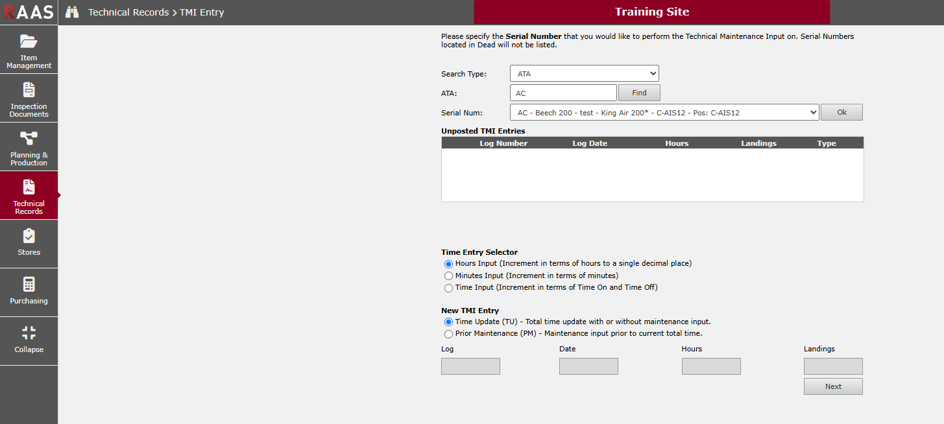Viewport: 944px width, 424px height.
Task: Click into the ATA text field
Action: click(x=563, y=93)
